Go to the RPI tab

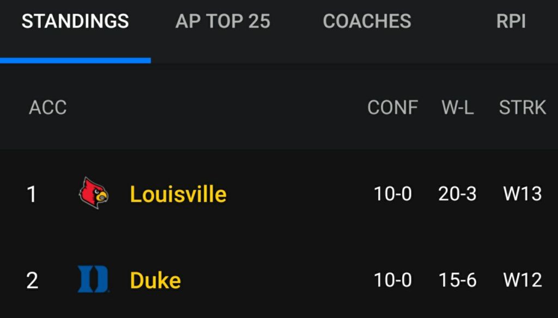pos(511,21)
